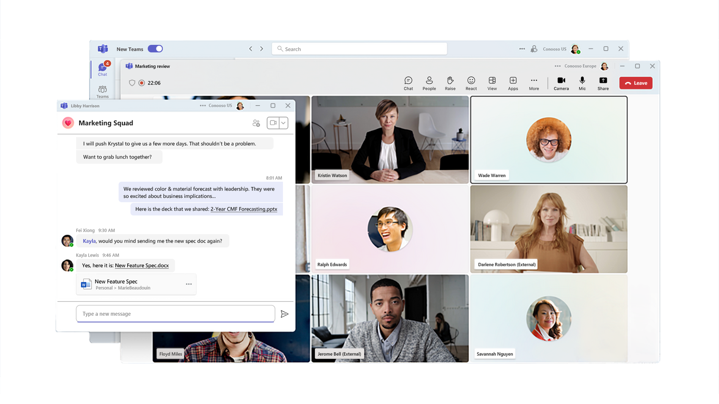Open Chat in the left sidebar
Screen dimensions: 719x404
click(x=102, y=69)
